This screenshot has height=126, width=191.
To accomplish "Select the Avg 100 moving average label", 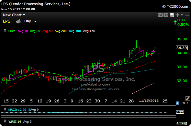I will coord(75,31).
